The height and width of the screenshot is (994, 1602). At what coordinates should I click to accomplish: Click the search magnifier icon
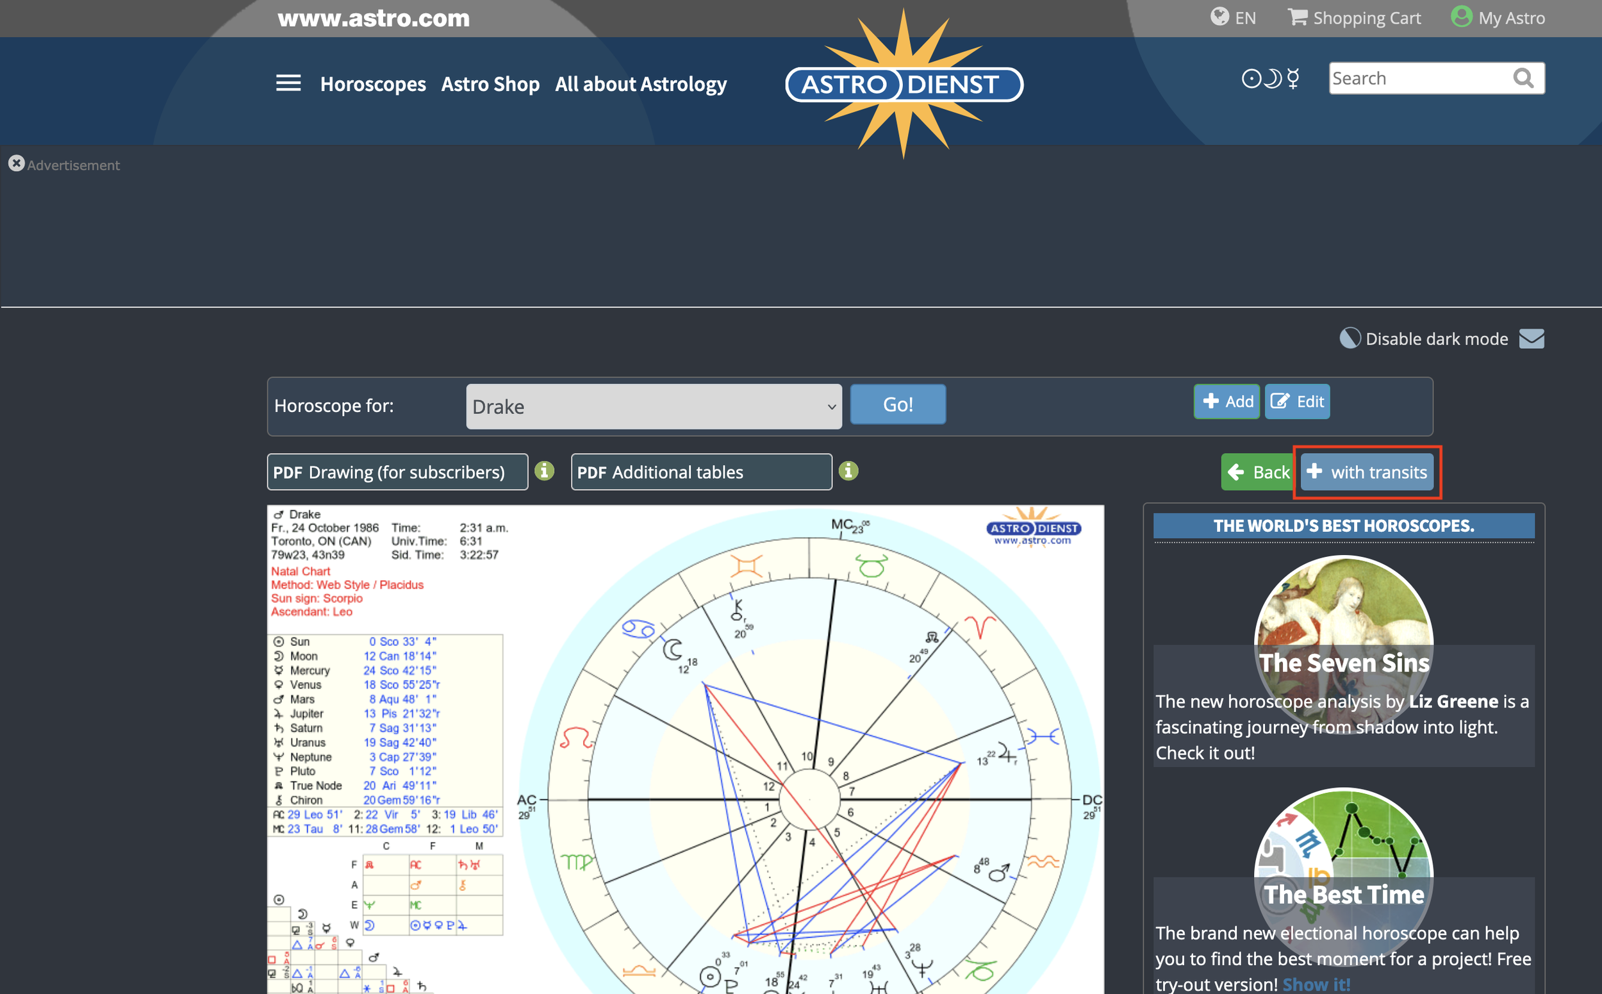(1523, 79)
